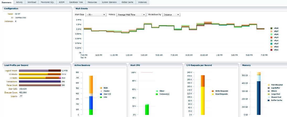Open the Activity tab
This screenshot has width=287, height=117.
point(19,2)
